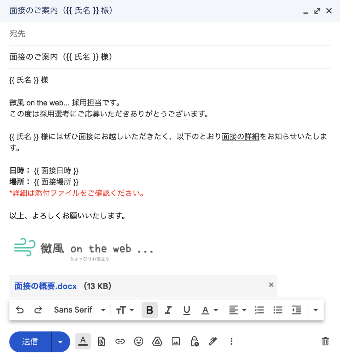This screenshot has width=340, height=359.
Task: Send the email with the 送信 button
Action: [x=30, y=341]
